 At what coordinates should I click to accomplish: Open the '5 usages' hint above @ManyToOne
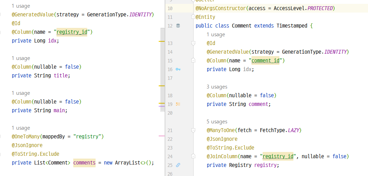pos(217,122)
